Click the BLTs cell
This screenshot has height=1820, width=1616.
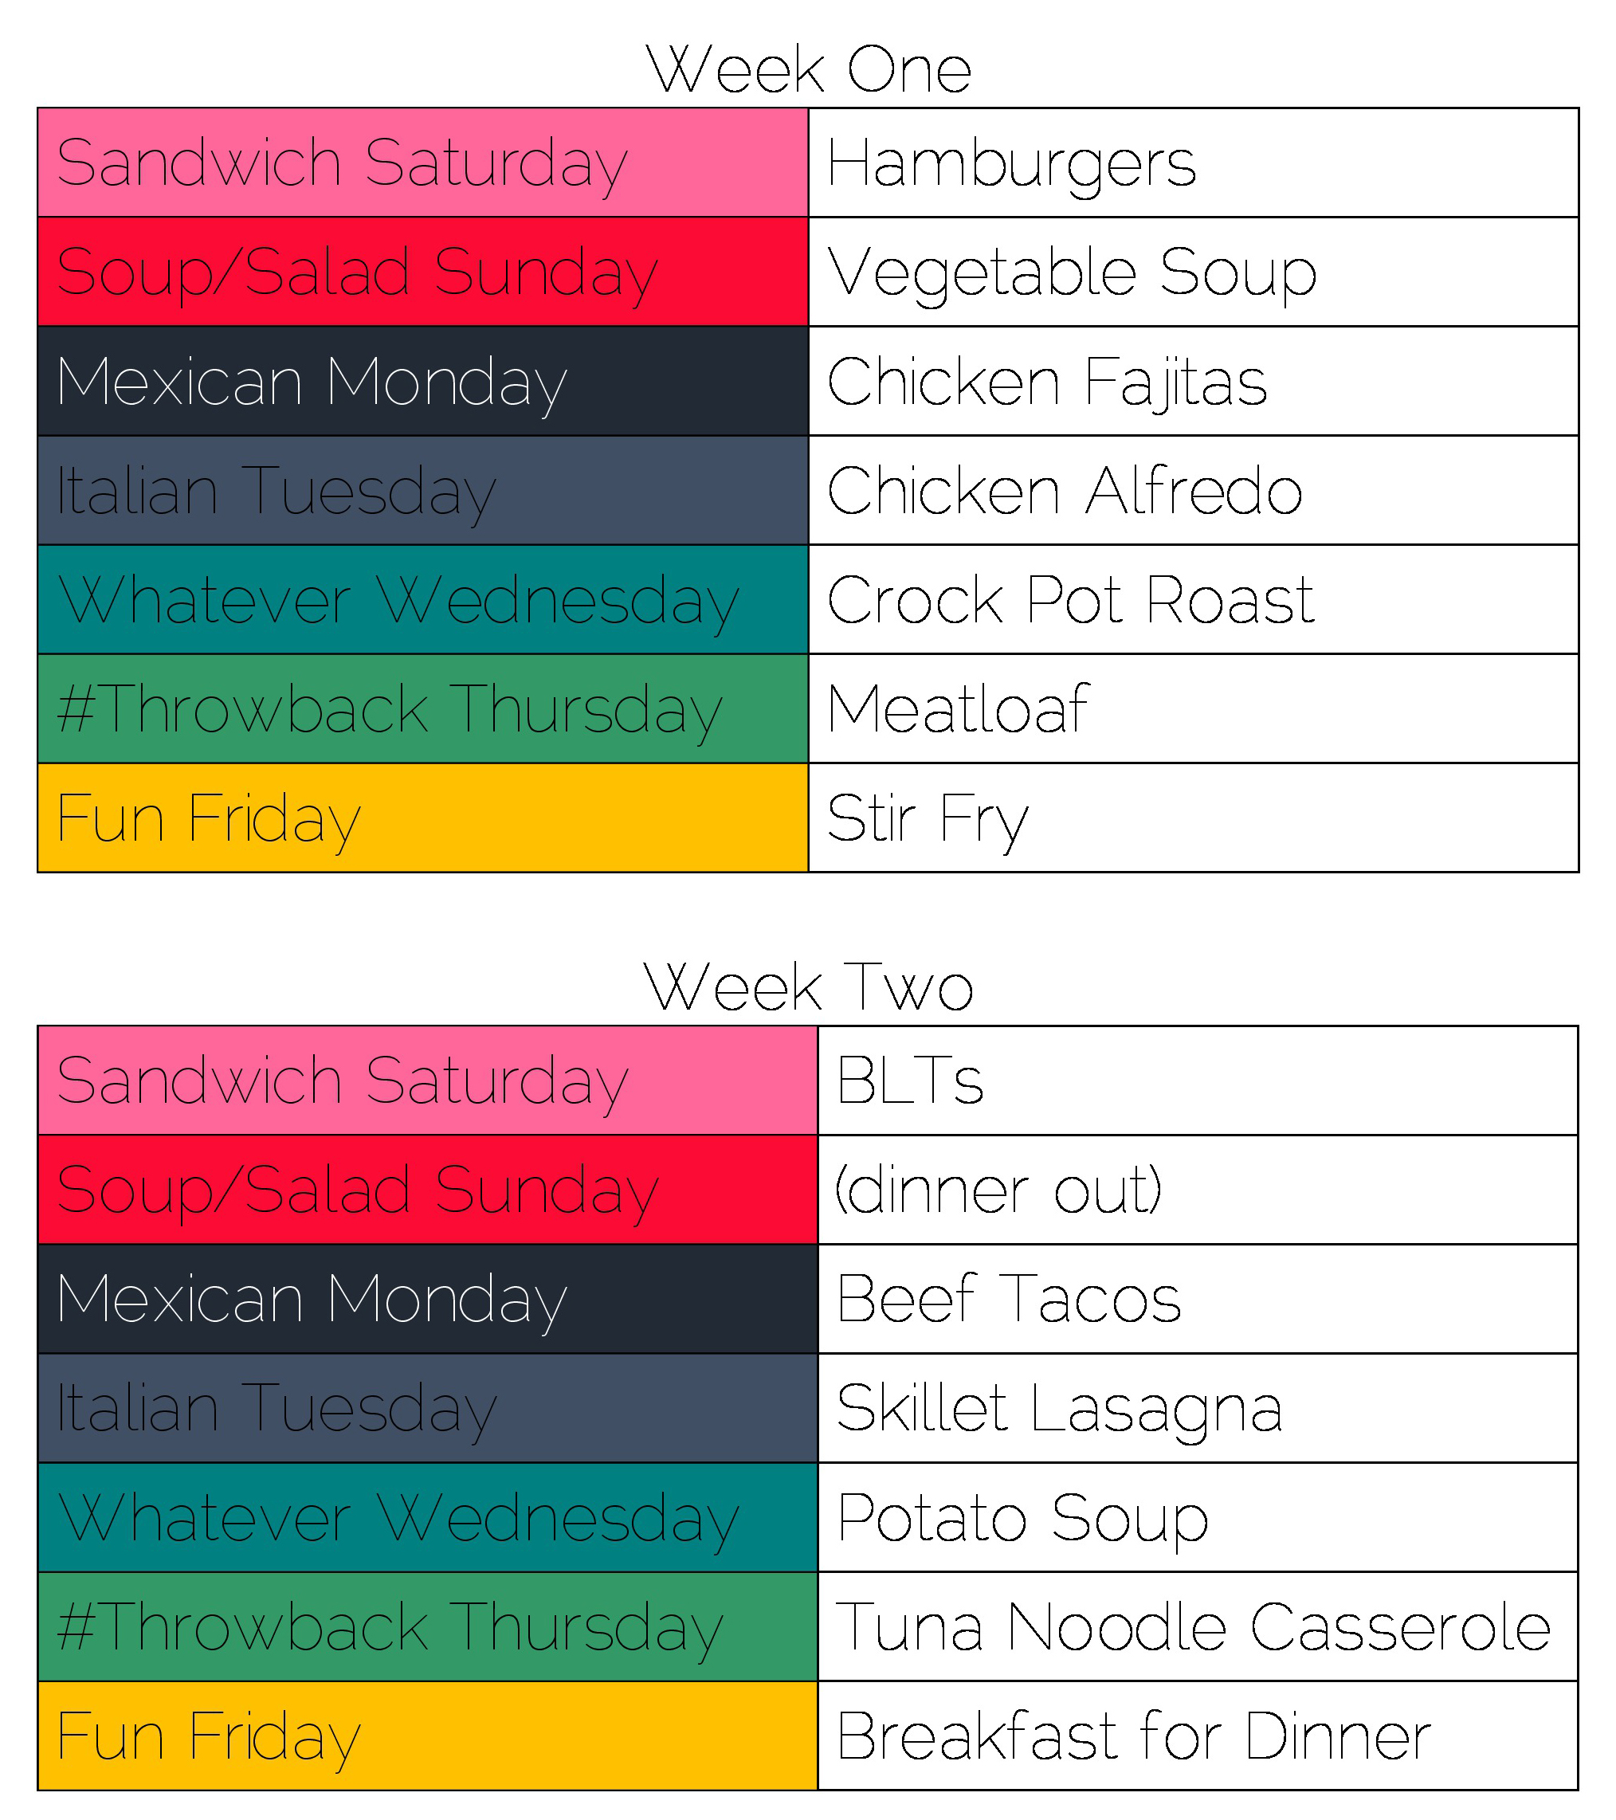click(1197, 1081)
